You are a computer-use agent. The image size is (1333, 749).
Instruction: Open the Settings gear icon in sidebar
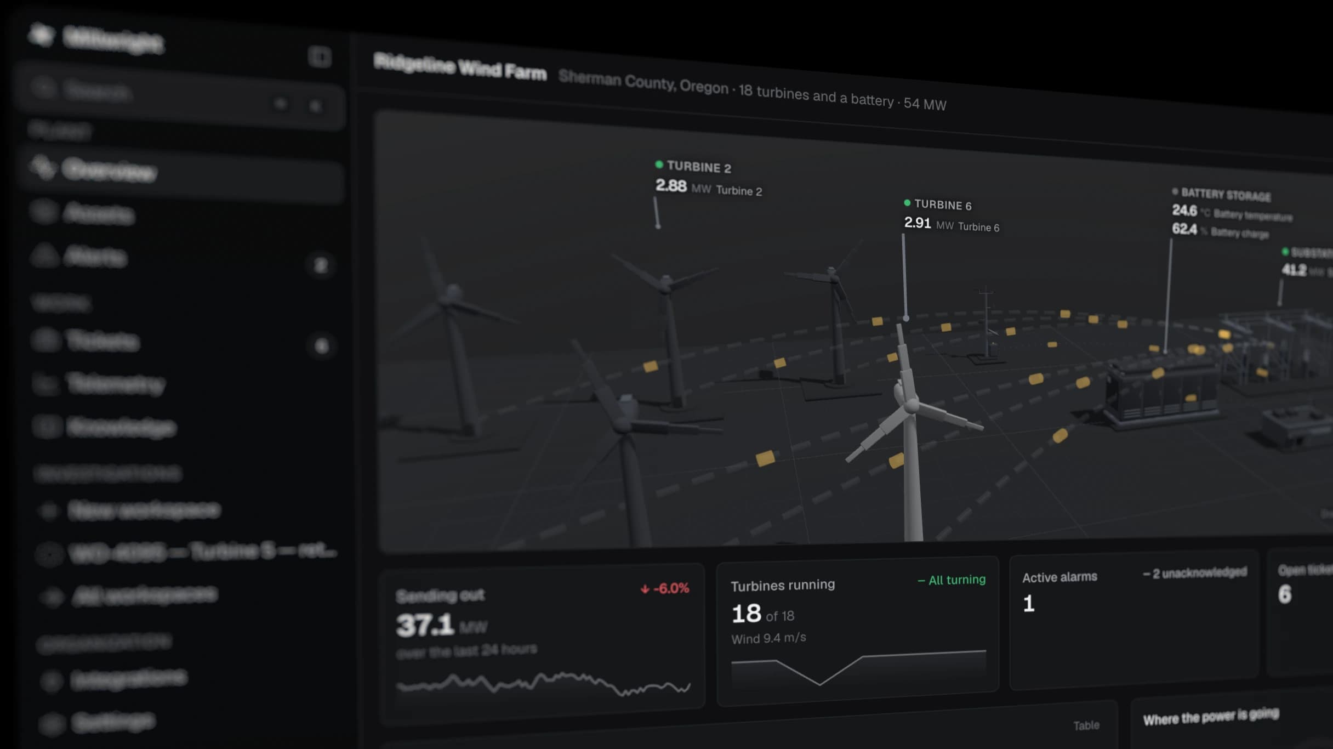(x=52, y=724)
